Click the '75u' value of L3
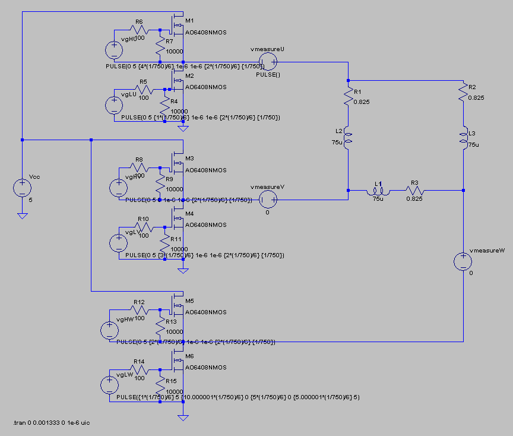 point(473,145)
